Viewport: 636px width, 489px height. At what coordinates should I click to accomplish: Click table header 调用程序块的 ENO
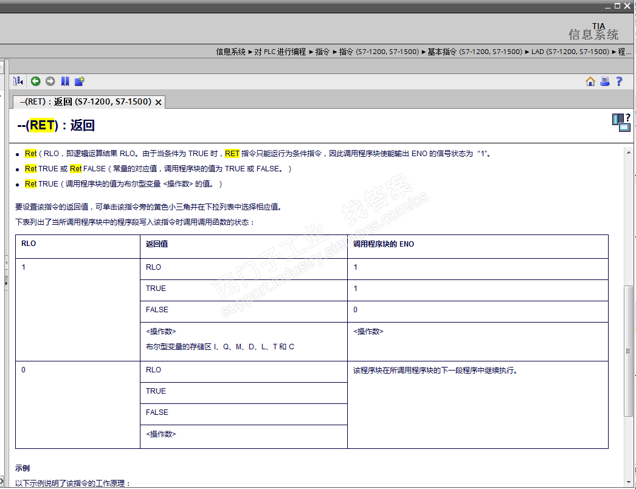tap(383, 244)
